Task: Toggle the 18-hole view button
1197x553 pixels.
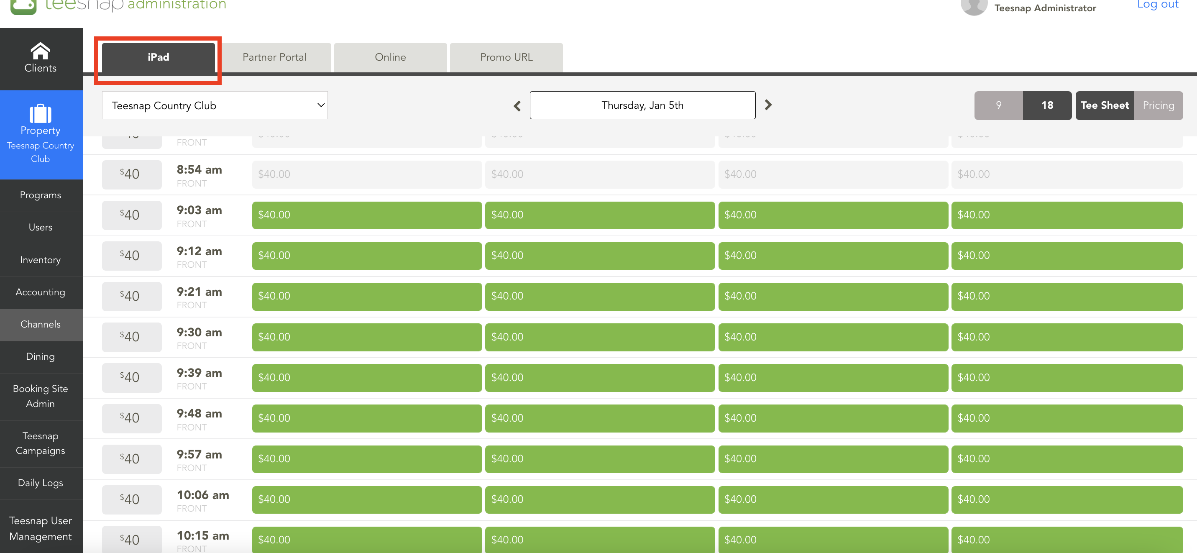Action: [x=1046, y=105]
